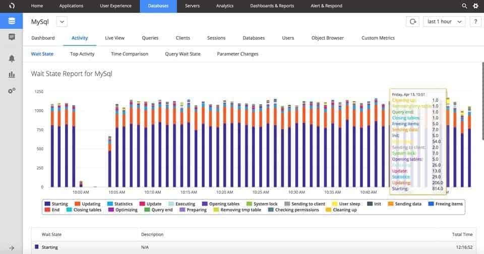This screenshot has width=484, height=254.
Task: Click the 12:16:52 total time value
Action: tap(464, 247)
